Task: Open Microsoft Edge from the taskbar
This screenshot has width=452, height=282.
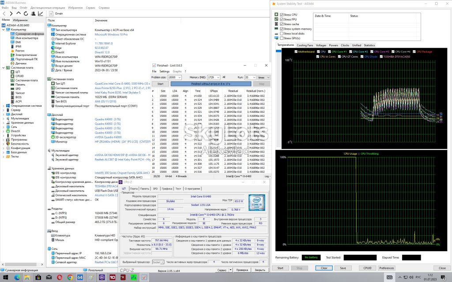Action: (x=17, y=278)
